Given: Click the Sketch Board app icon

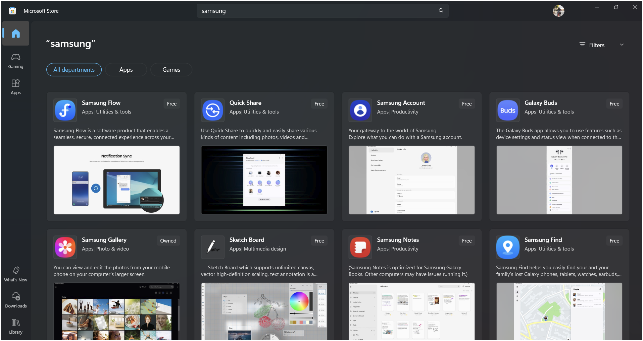Looking at the screenshot, I should click(x=213, y=247).
